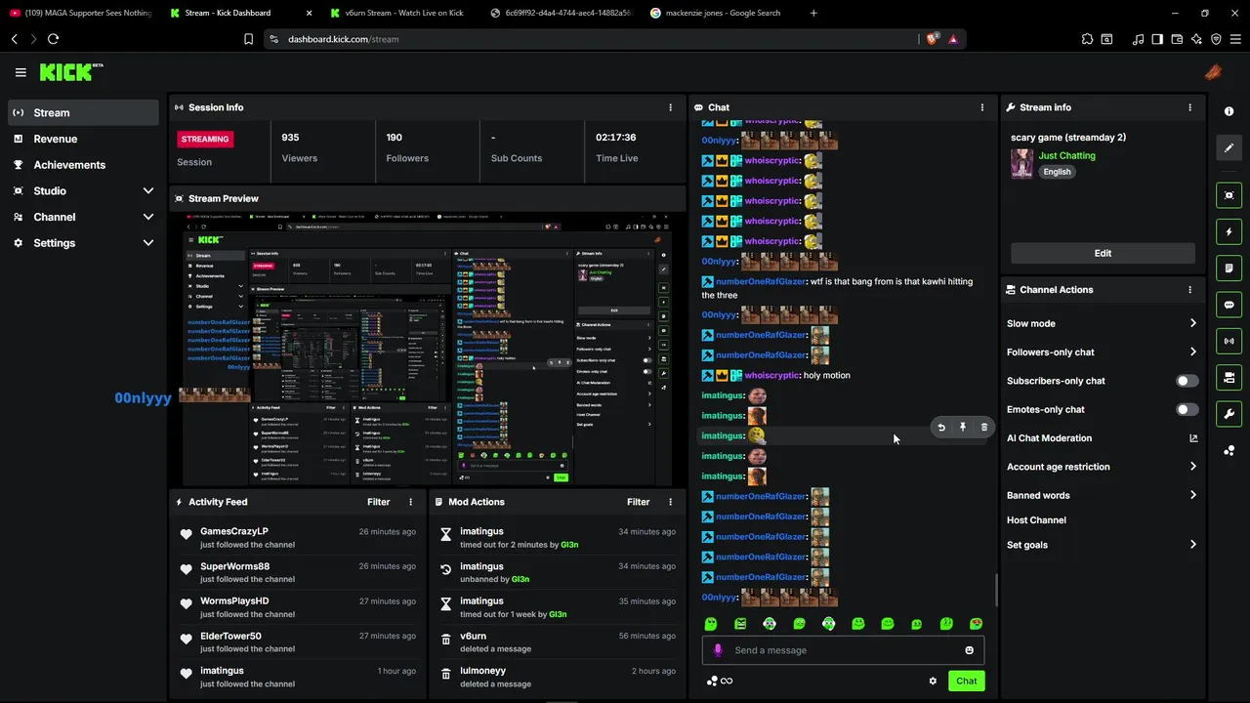The height and width of the screenshot is (703, 1250).
Task: Click the infinity icon below message box
Action: tap(727, 682)
